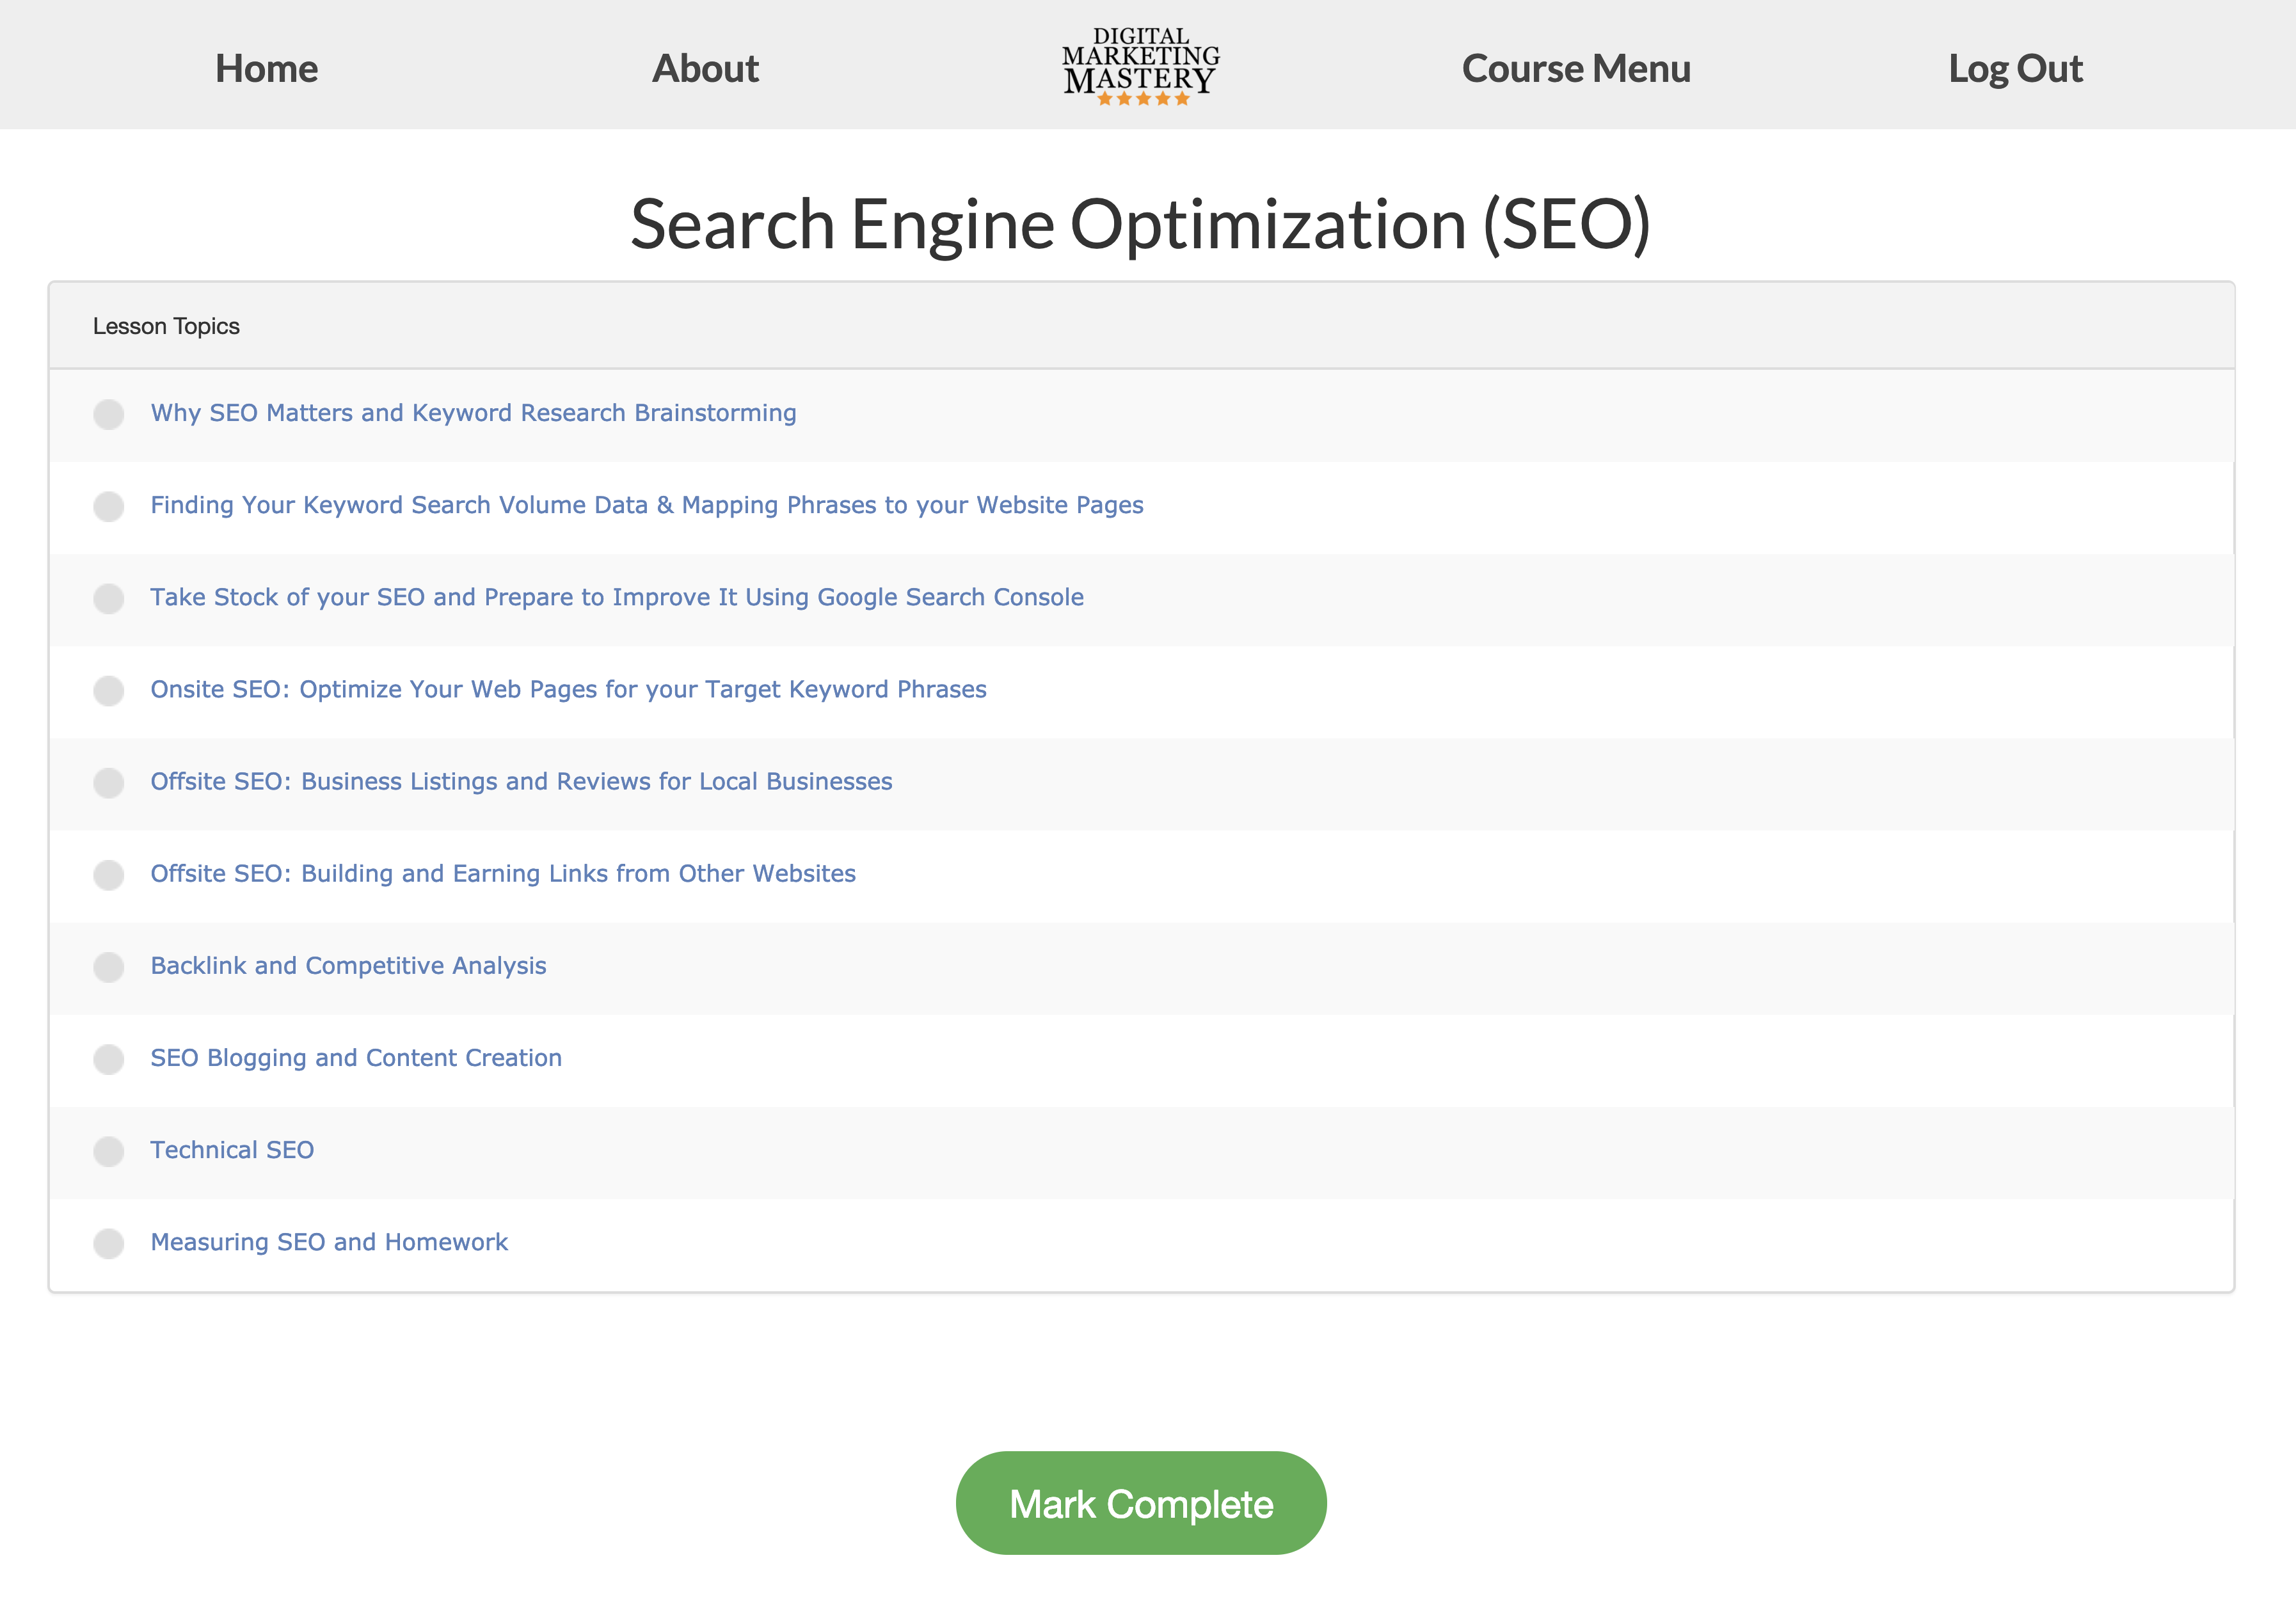
Task: Open the About page
Action: [705, 69]
